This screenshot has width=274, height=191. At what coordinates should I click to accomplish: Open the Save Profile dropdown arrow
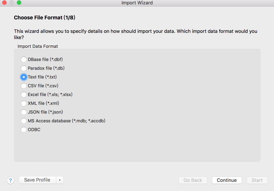pos(60,180)
